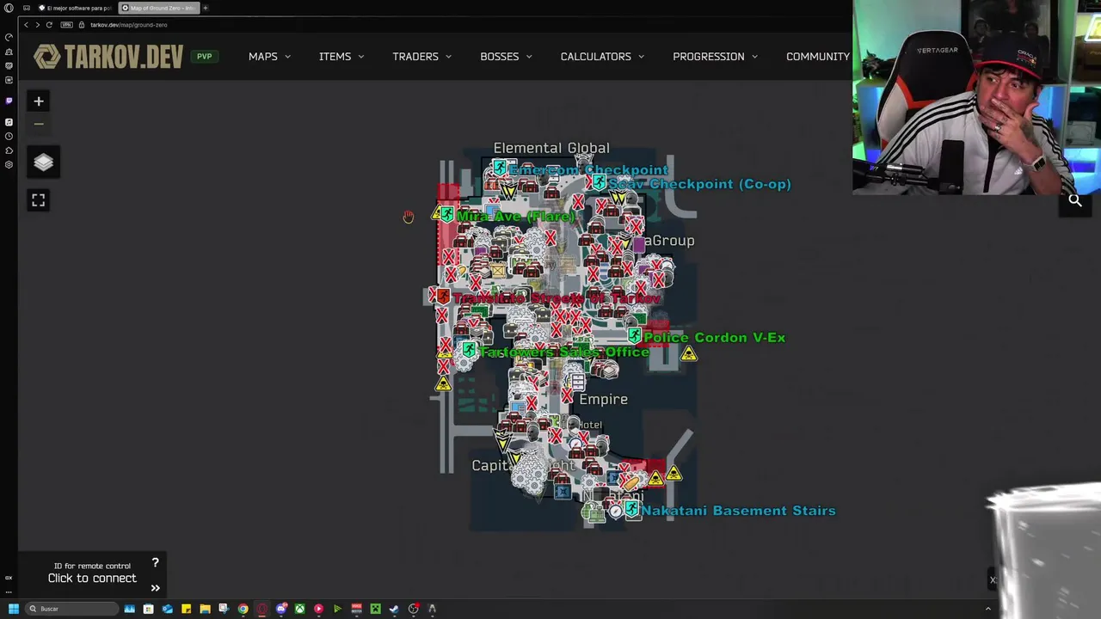Image resolution: width=1101 pixels, height=619 pixels.
Task: Expand the PROGRESSION menu
Action: tap(715, 57)
